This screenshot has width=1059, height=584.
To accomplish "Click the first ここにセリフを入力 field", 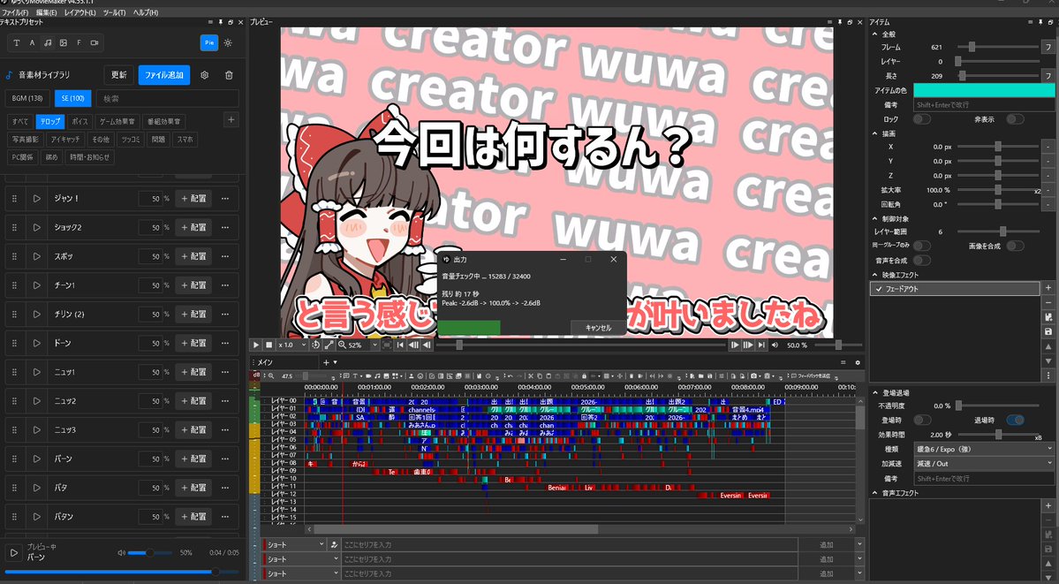I will click(569, 545).
